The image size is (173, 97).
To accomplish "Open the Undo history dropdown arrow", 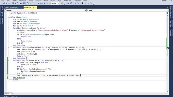I will tap(30, 4).
